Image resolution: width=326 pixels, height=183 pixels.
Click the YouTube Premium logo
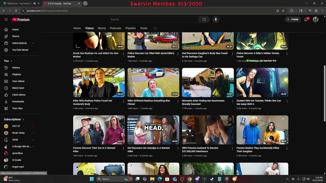coord(21,20)
